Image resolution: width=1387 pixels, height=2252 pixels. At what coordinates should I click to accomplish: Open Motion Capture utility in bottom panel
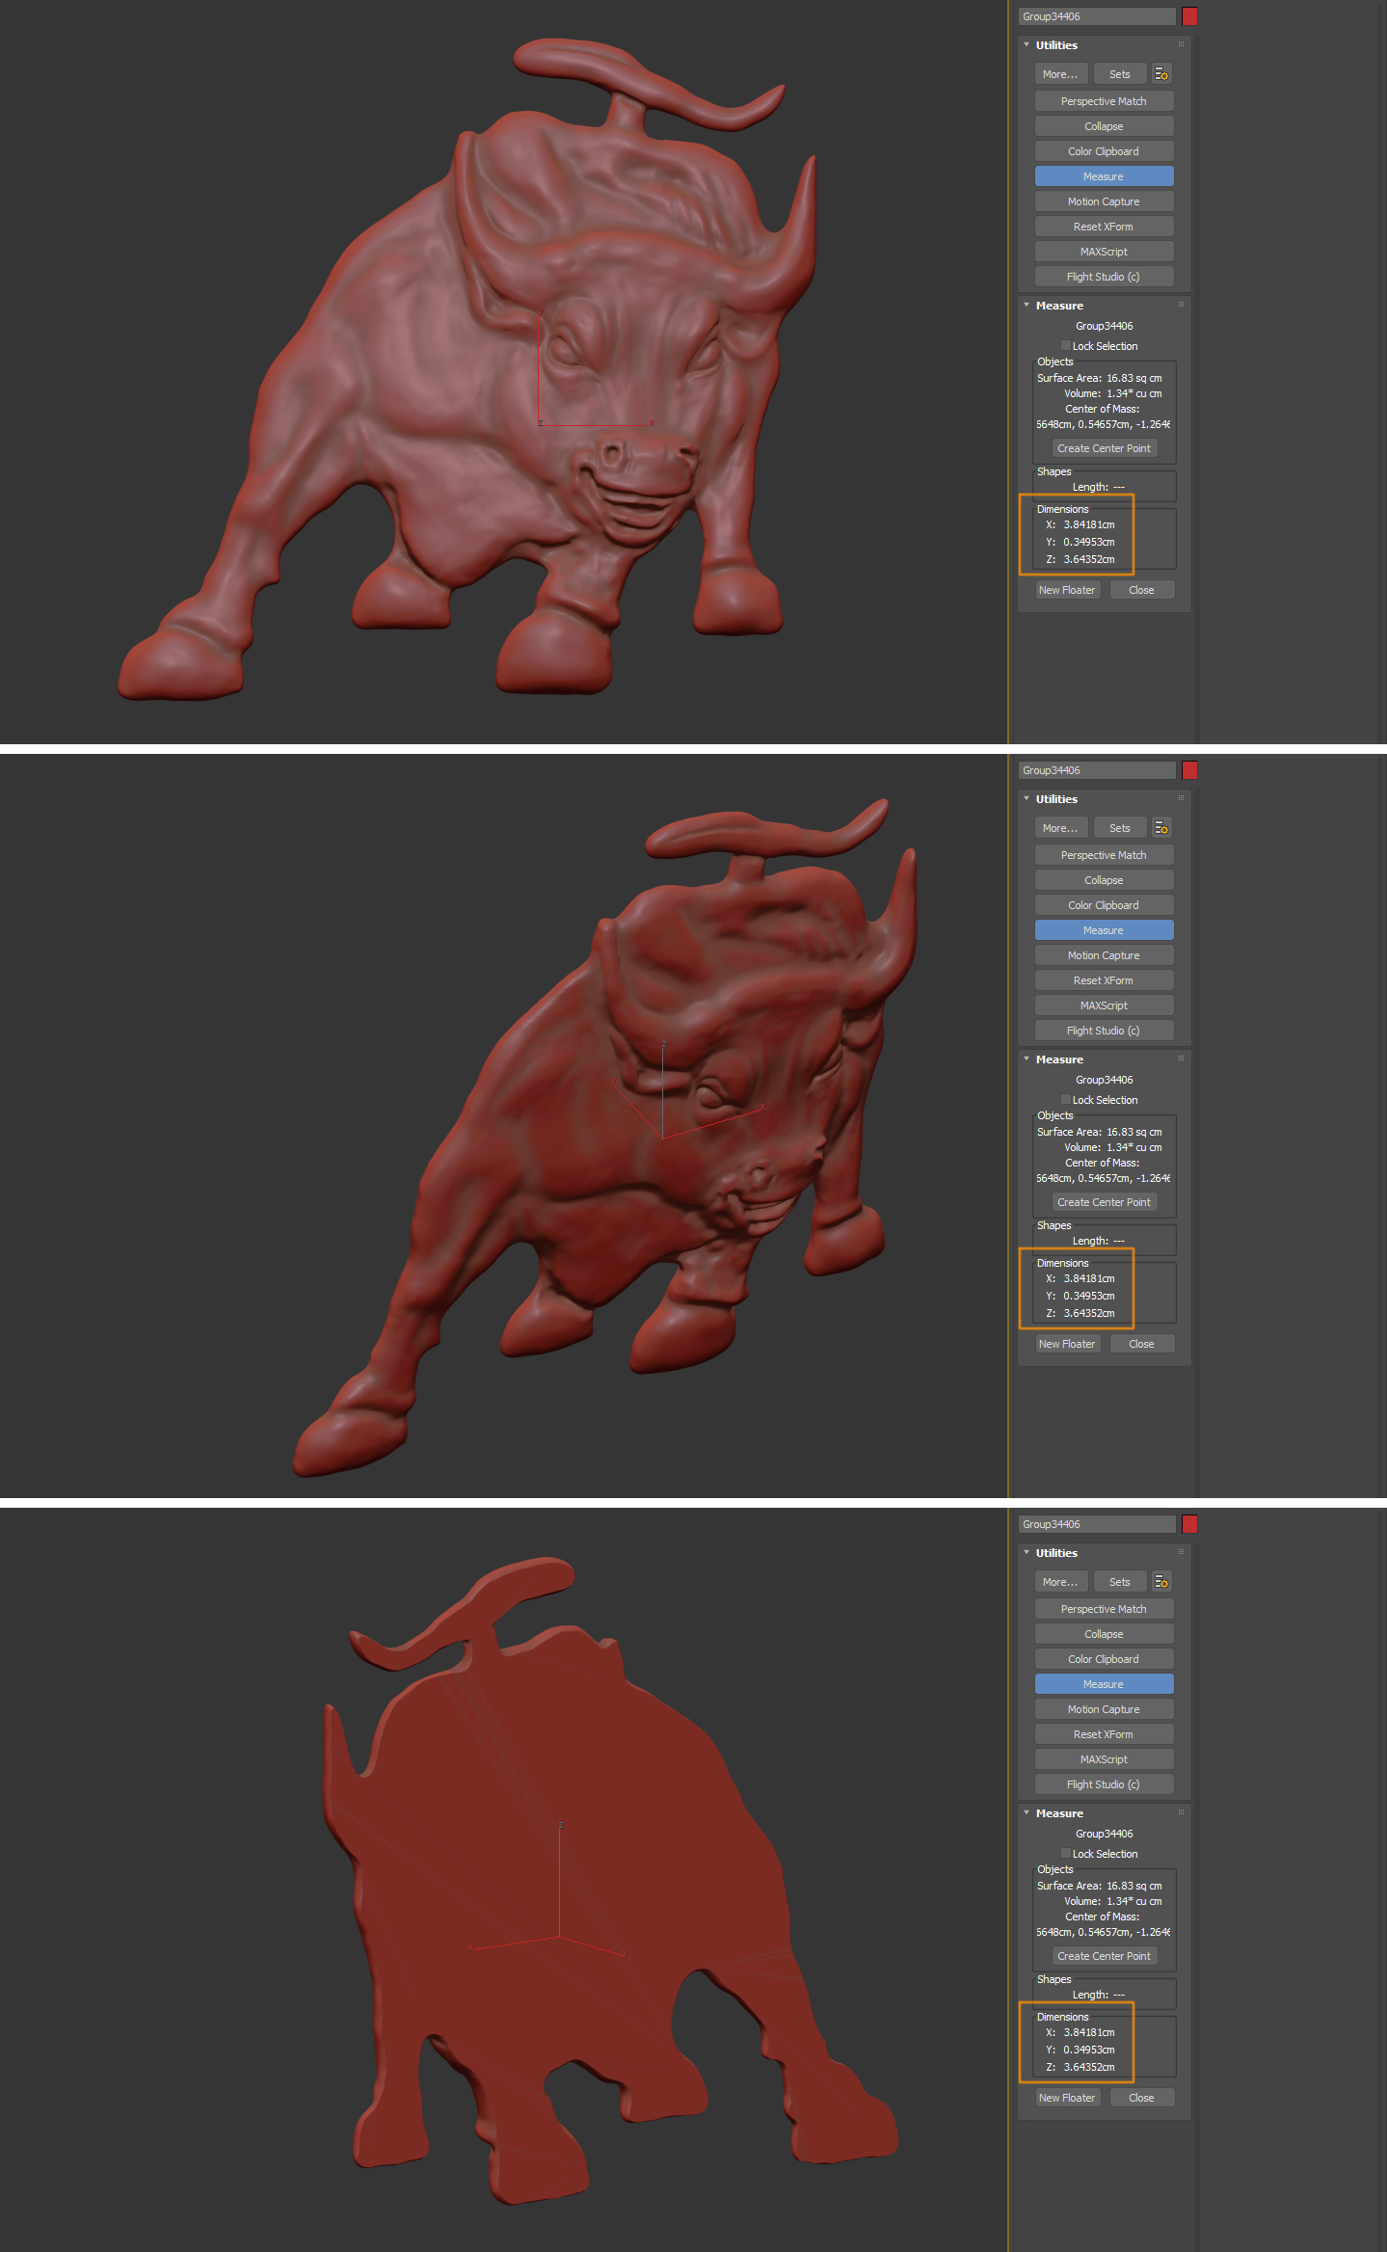click(x=1105, y=1709)
